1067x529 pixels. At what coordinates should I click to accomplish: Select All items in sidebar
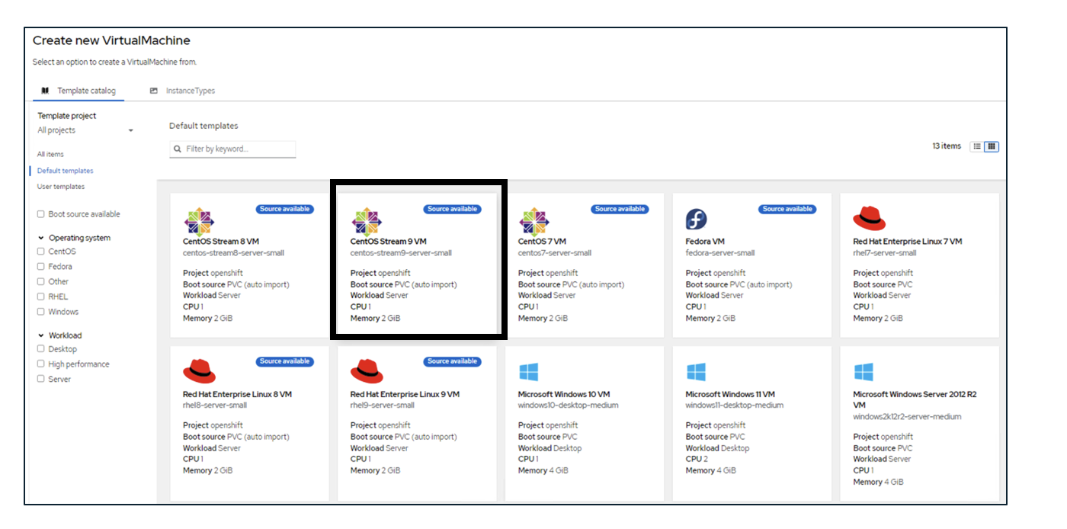click(x=50, y=154)
